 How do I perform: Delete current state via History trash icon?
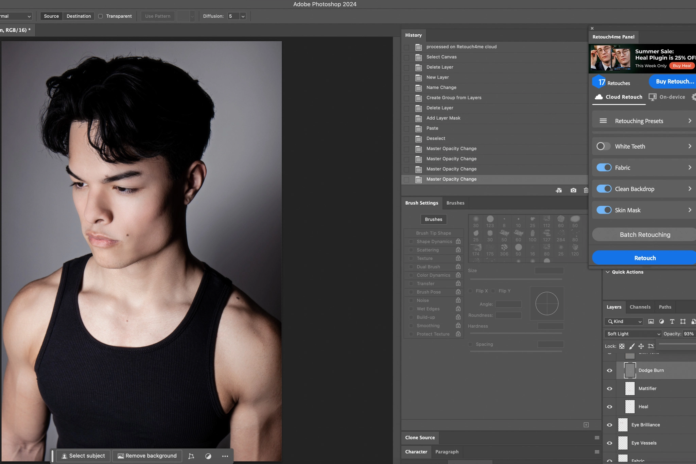[x=586, y=190]
